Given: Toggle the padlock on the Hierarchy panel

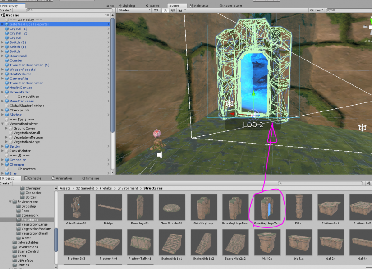Looking at the screenshot, I should click(x=108, y=5).
